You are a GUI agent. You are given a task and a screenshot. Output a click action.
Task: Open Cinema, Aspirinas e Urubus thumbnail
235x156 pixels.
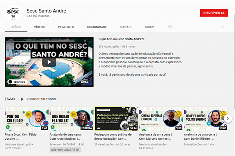(x=161, y=119)
